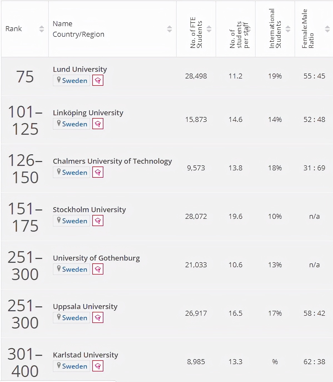Sort by International Students column
The image size is (333, 382).
(x=288, y=29)
